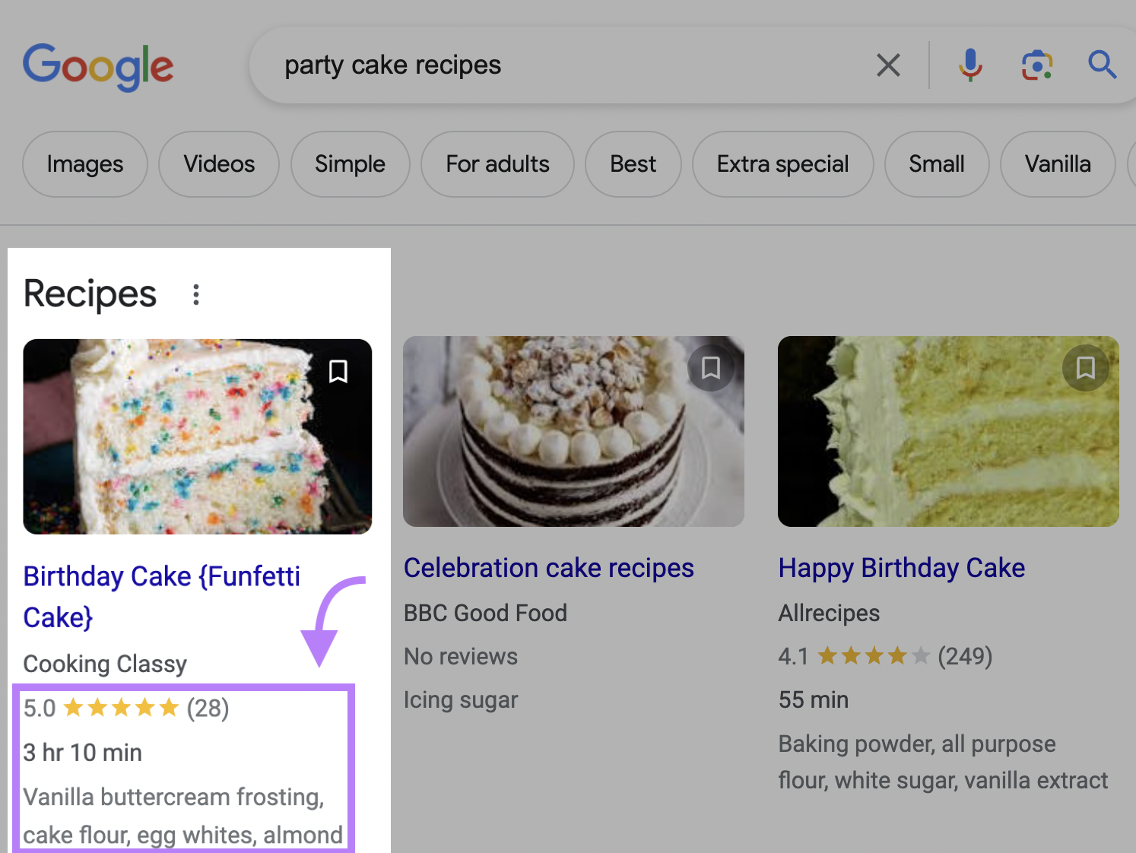Click the blue magnifier search icon
1136x853 pixels.
click(x=1102, y=65)
